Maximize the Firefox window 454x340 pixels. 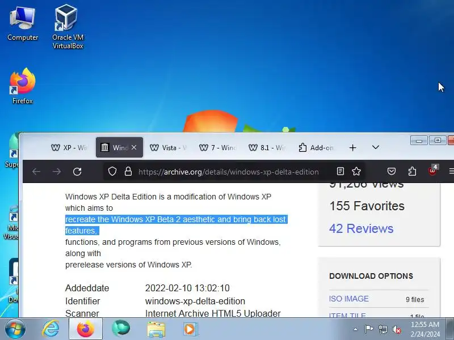pos(438,141)
